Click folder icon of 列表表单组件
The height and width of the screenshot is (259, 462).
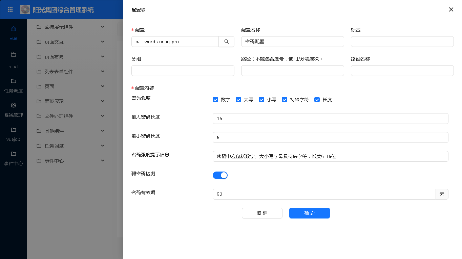[x=39, y=72]
